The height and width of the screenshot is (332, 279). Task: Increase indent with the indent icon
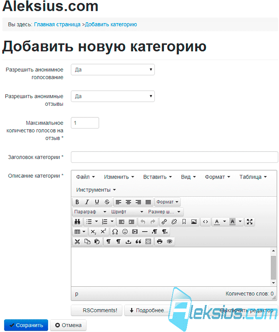coord(132,222)
